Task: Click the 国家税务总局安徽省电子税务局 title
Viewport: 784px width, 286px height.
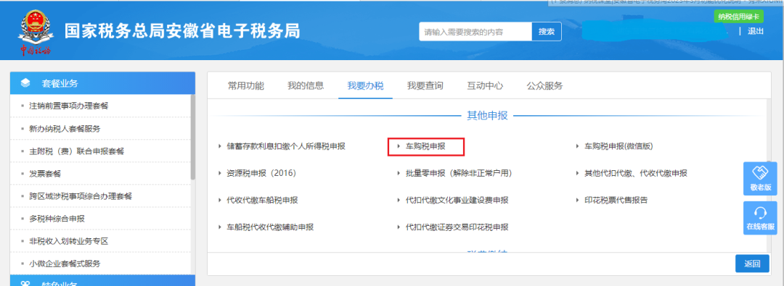Action: tap(182, 31)
